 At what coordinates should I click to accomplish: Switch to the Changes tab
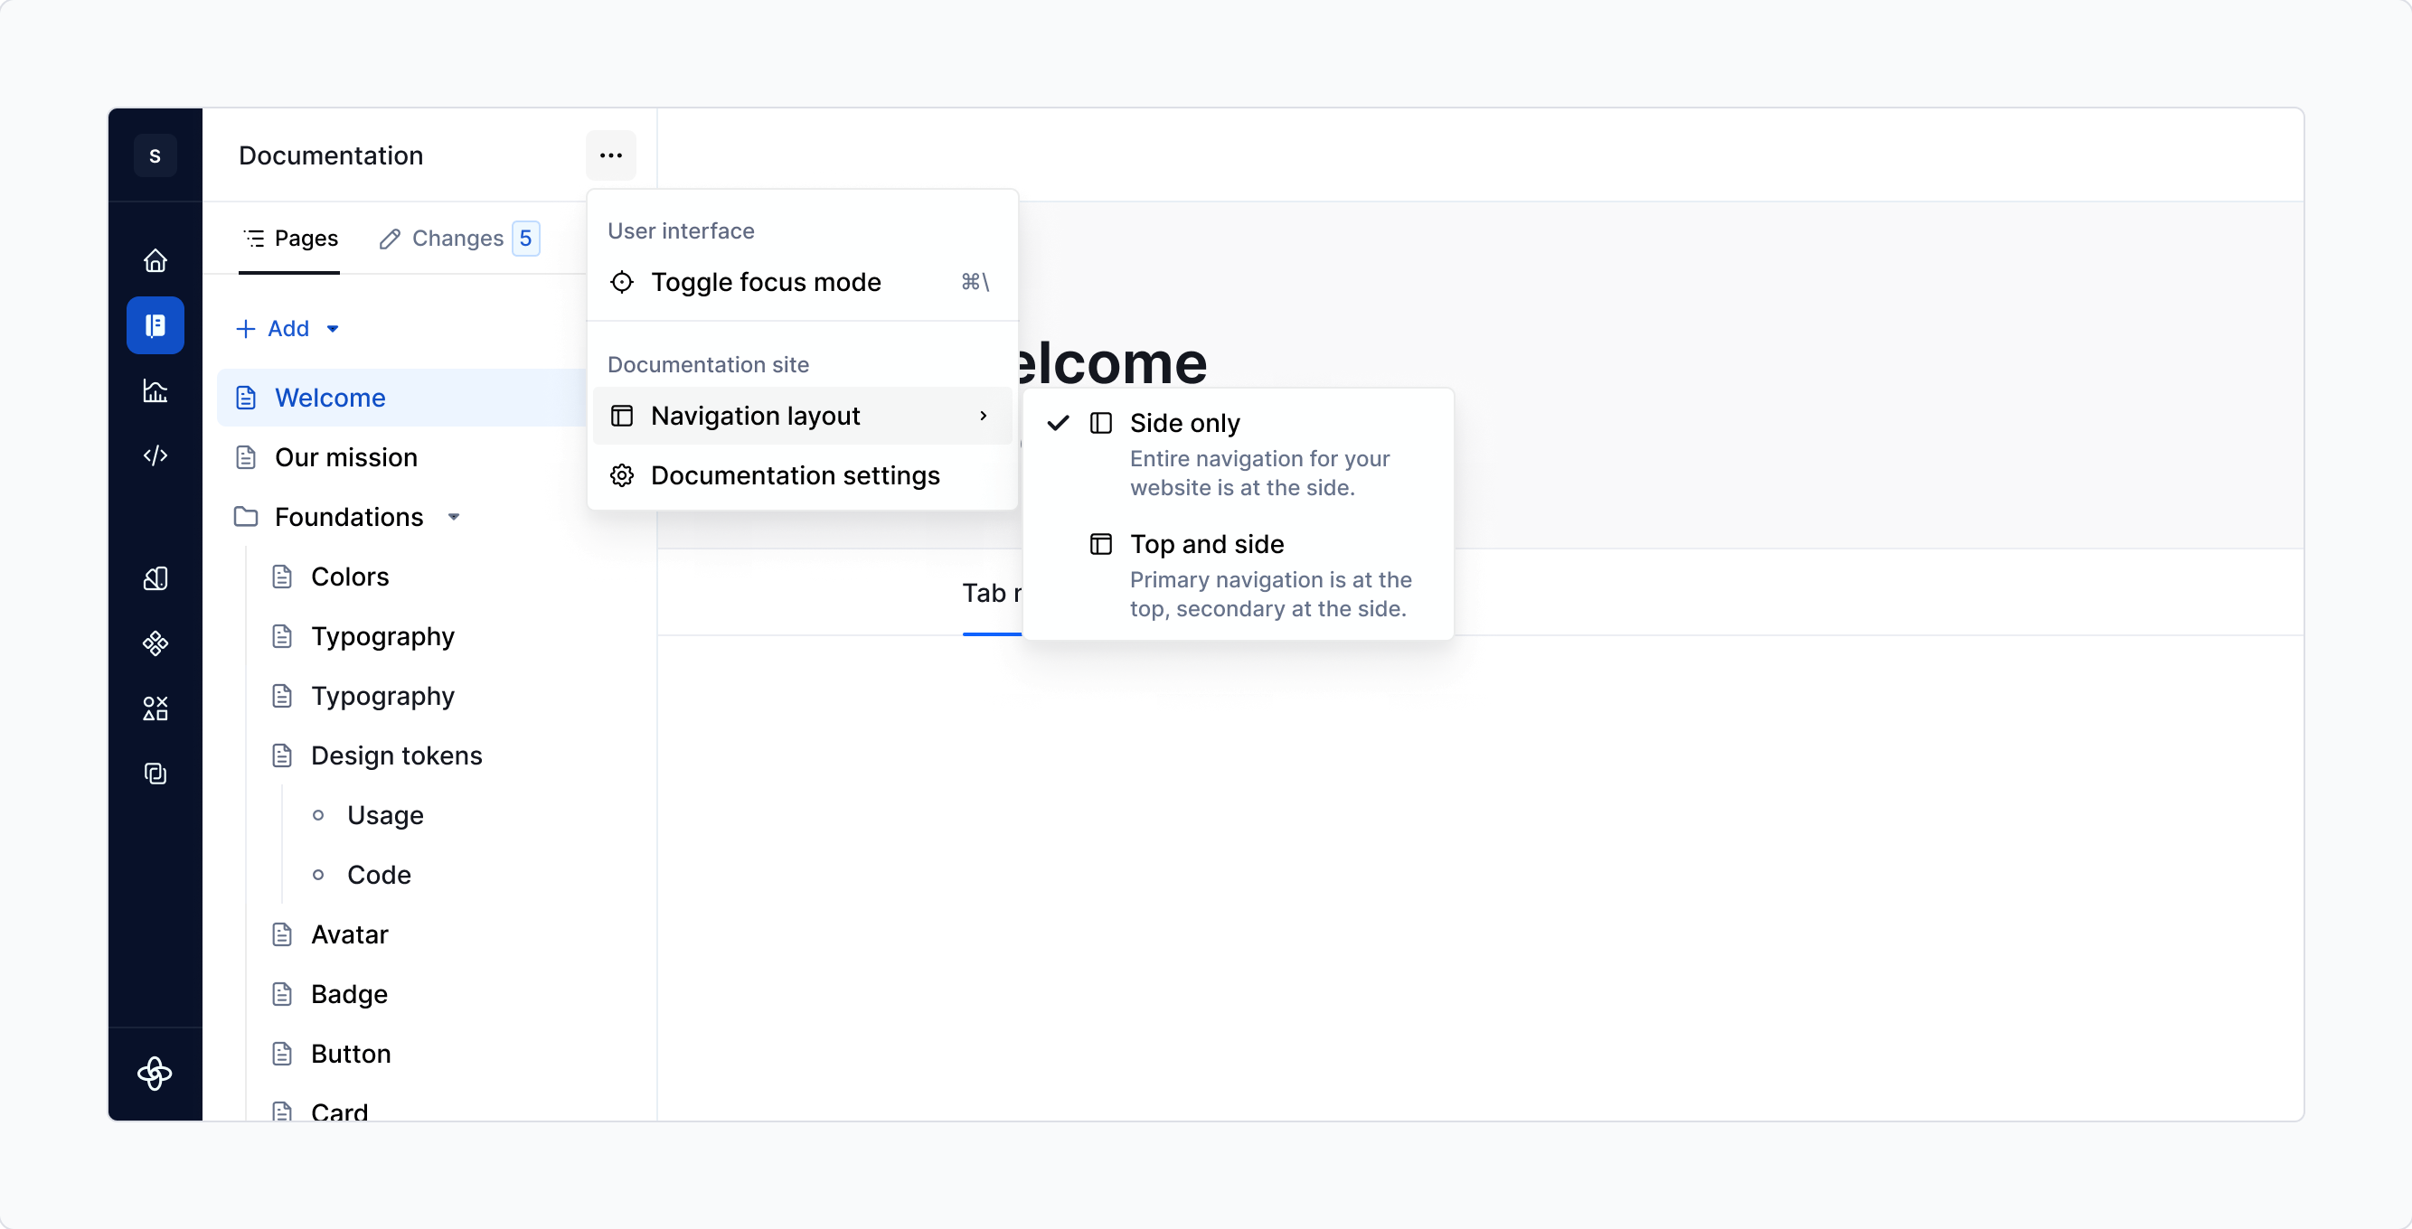[457, 239]
